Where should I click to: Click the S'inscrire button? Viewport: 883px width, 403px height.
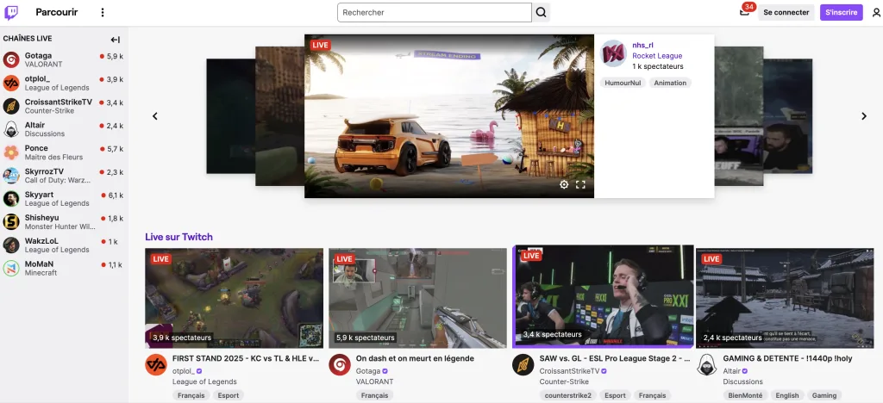841,13
